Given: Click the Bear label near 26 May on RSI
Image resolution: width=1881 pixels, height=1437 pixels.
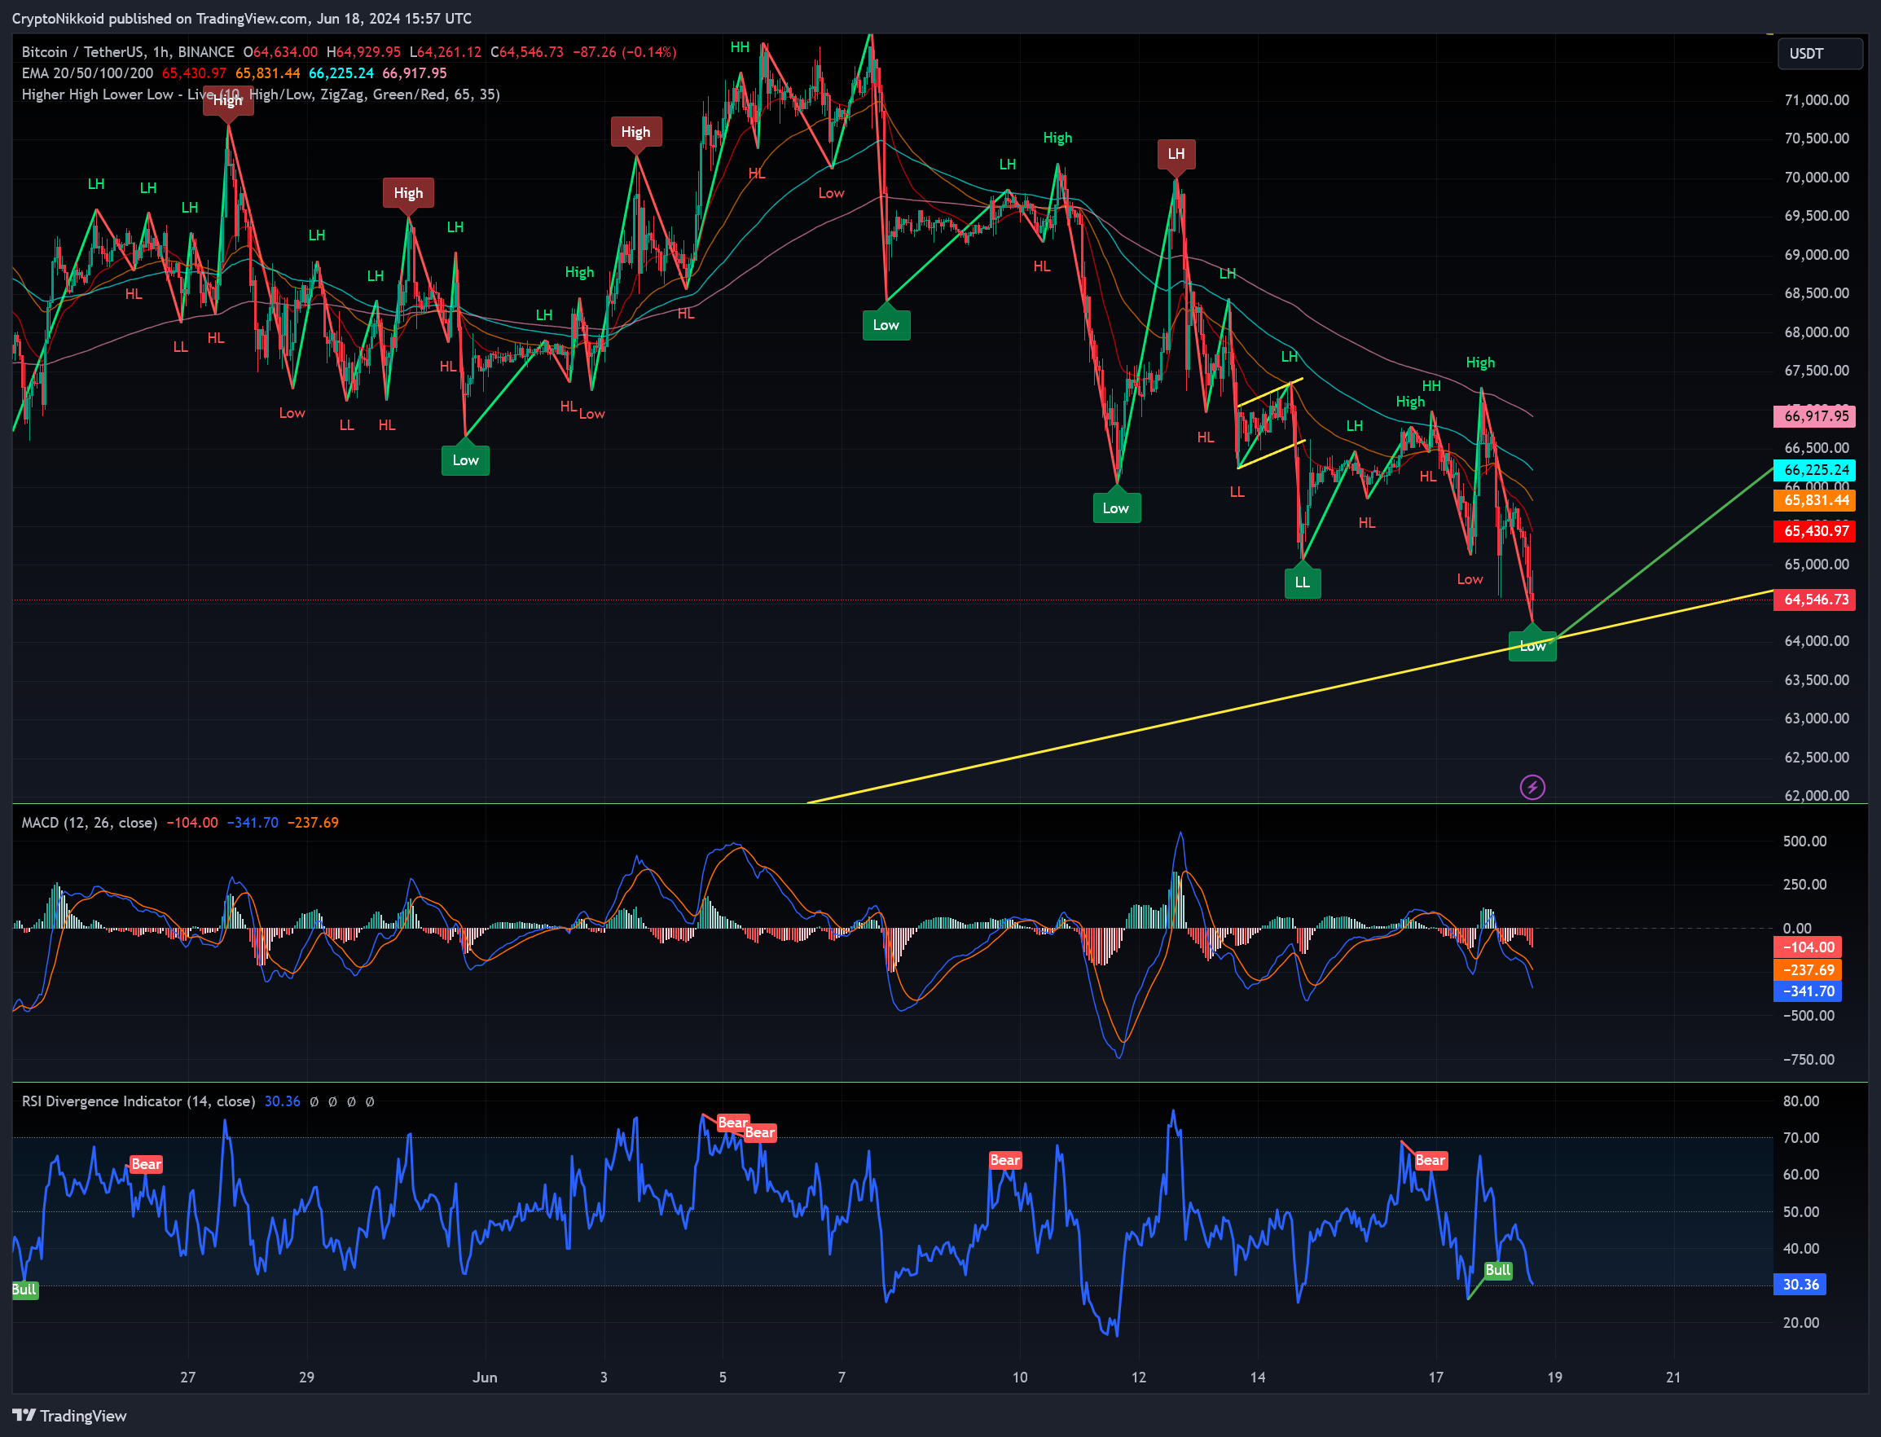Looking at the screenshot, I should pyautogui.click(x=147, y=1165).
